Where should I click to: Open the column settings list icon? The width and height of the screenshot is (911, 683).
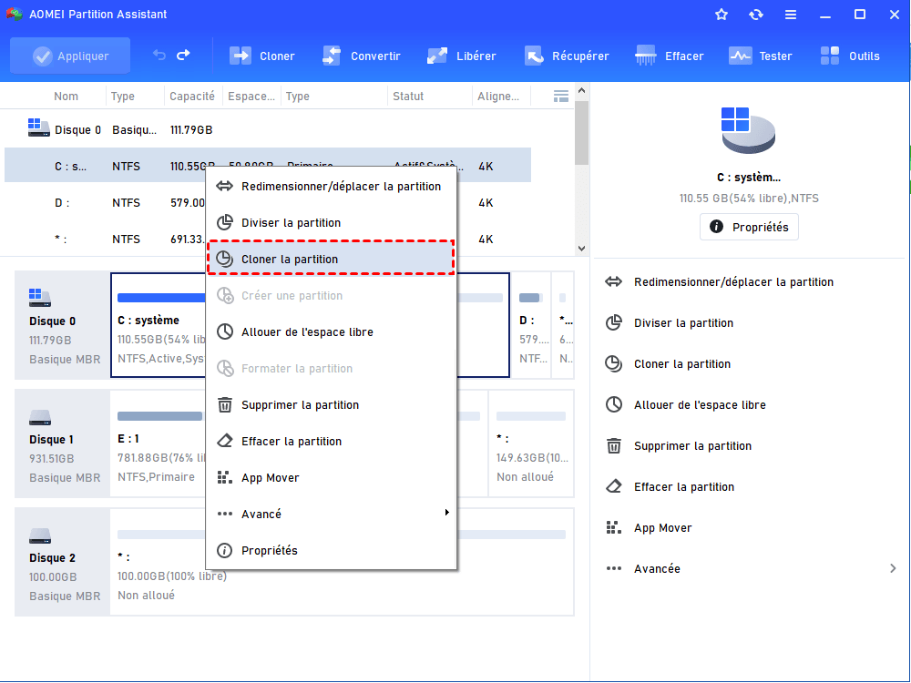point(560,97)
